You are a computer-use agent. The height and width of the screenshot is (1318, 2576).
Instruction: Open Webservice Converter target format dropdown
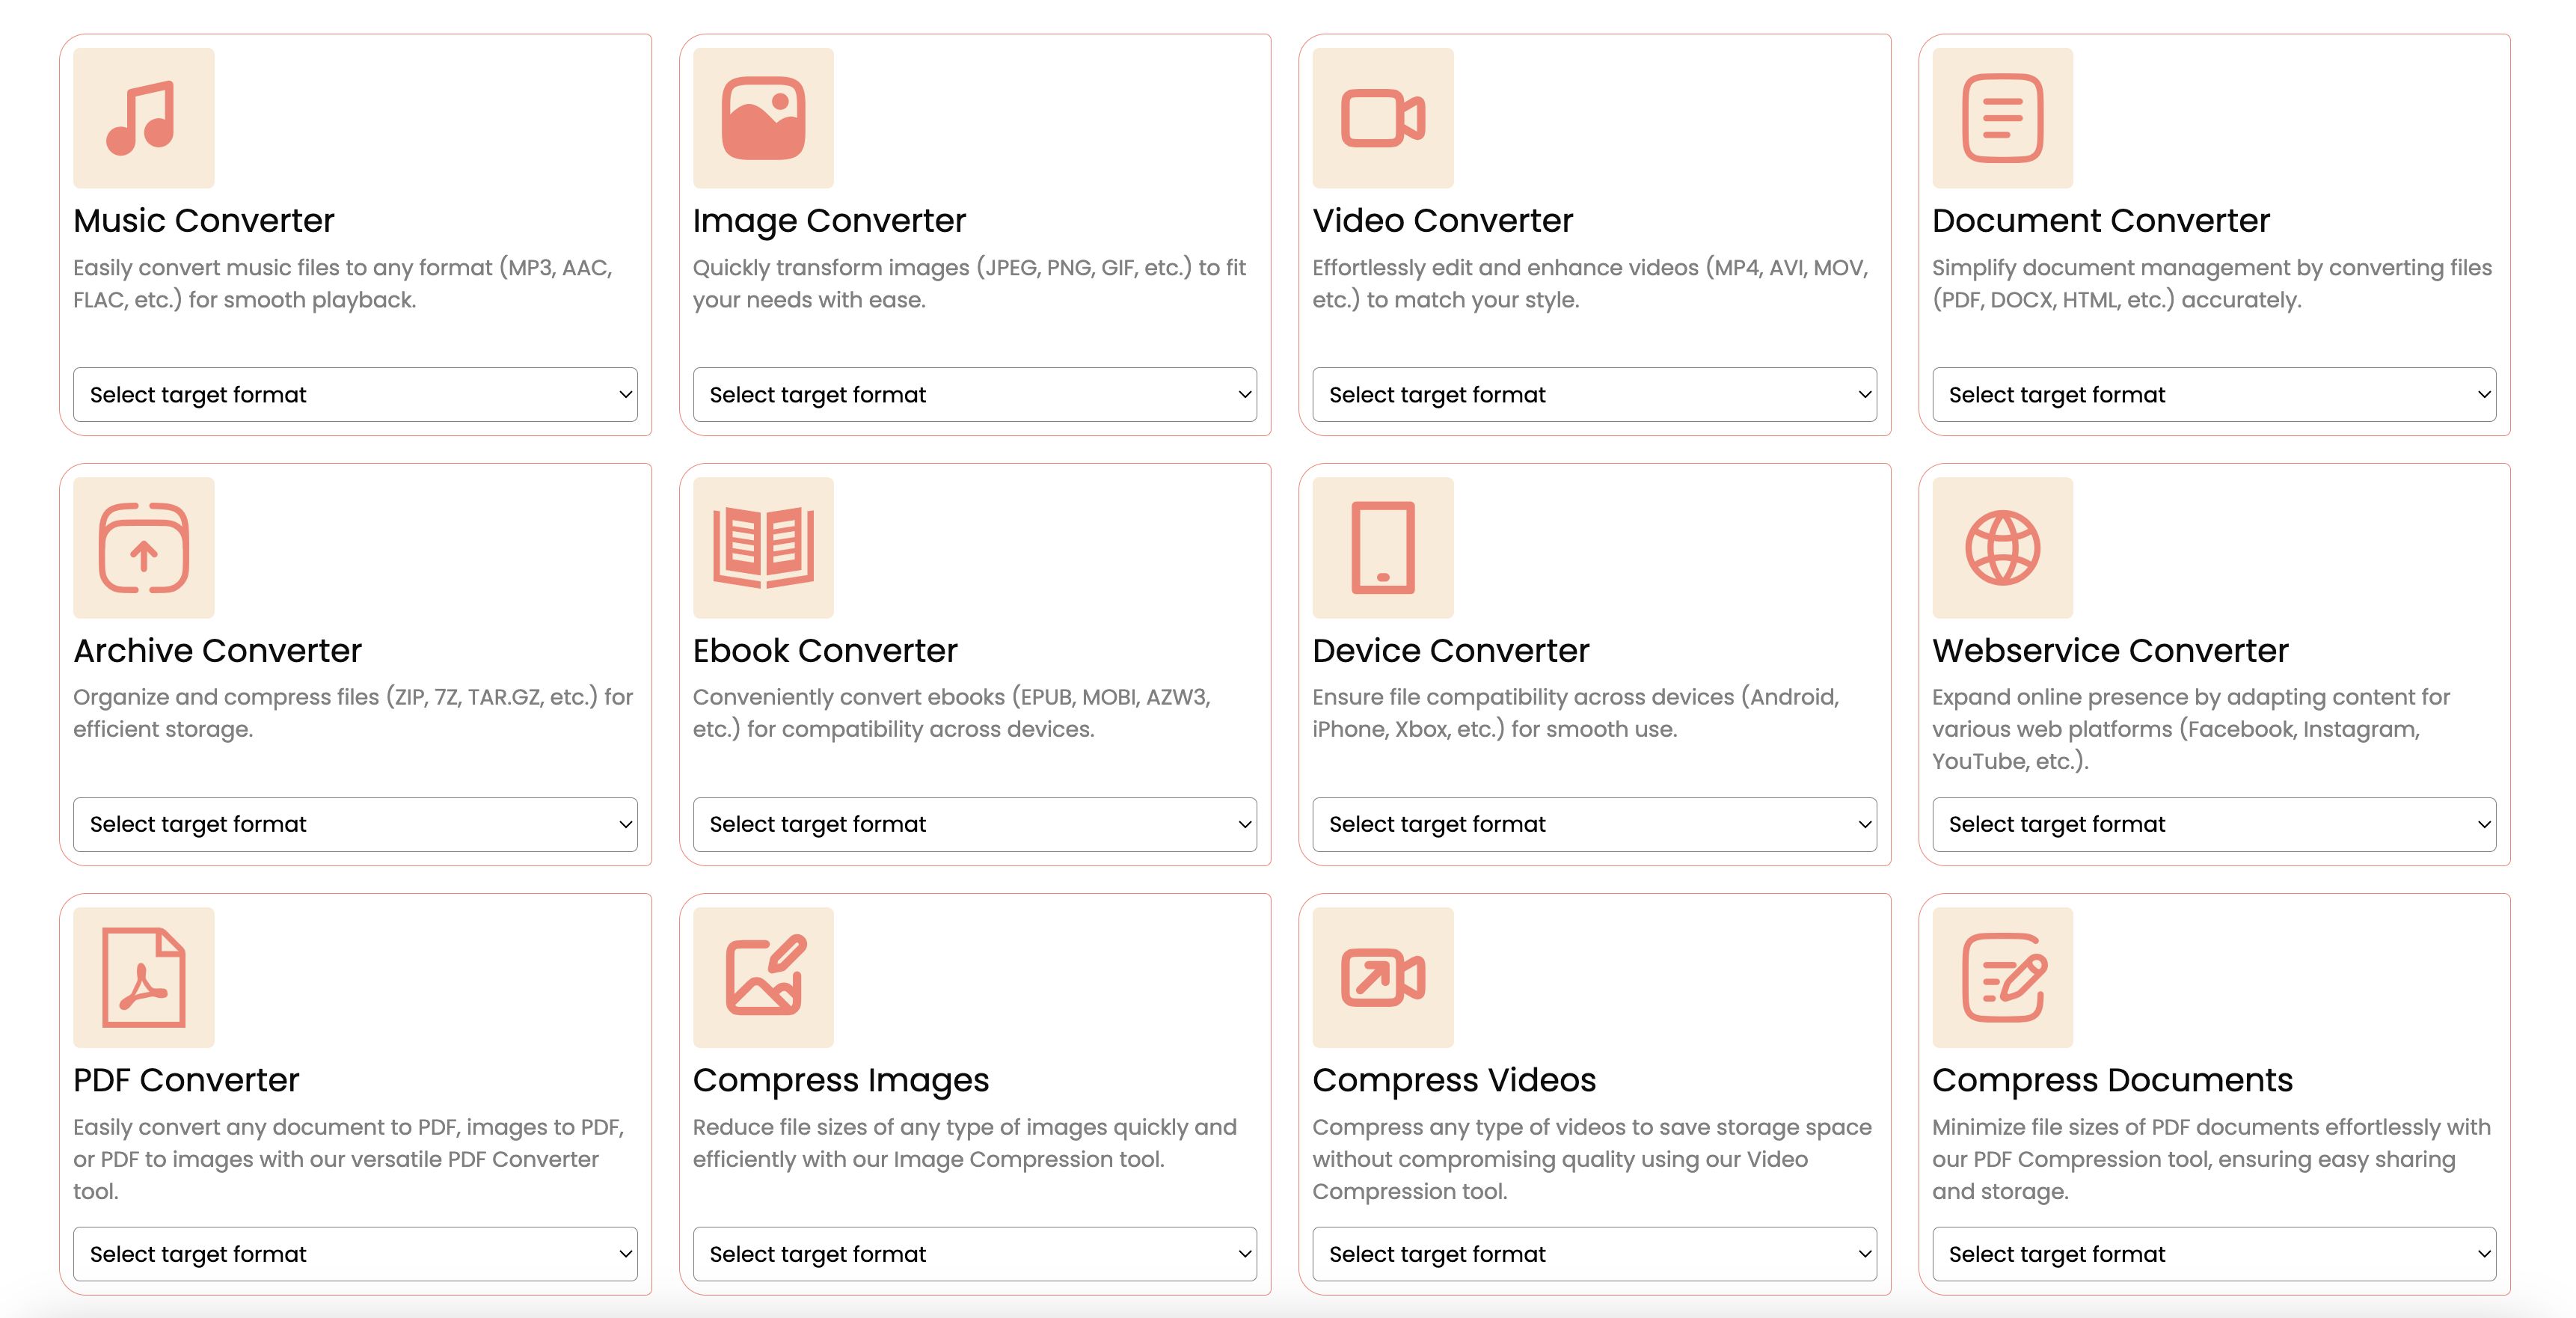coord(2214,824)
